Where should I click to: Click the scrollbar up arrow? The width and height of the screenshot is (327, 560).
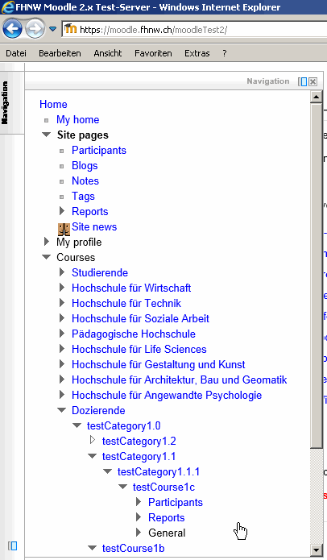(x=316, y=97)
